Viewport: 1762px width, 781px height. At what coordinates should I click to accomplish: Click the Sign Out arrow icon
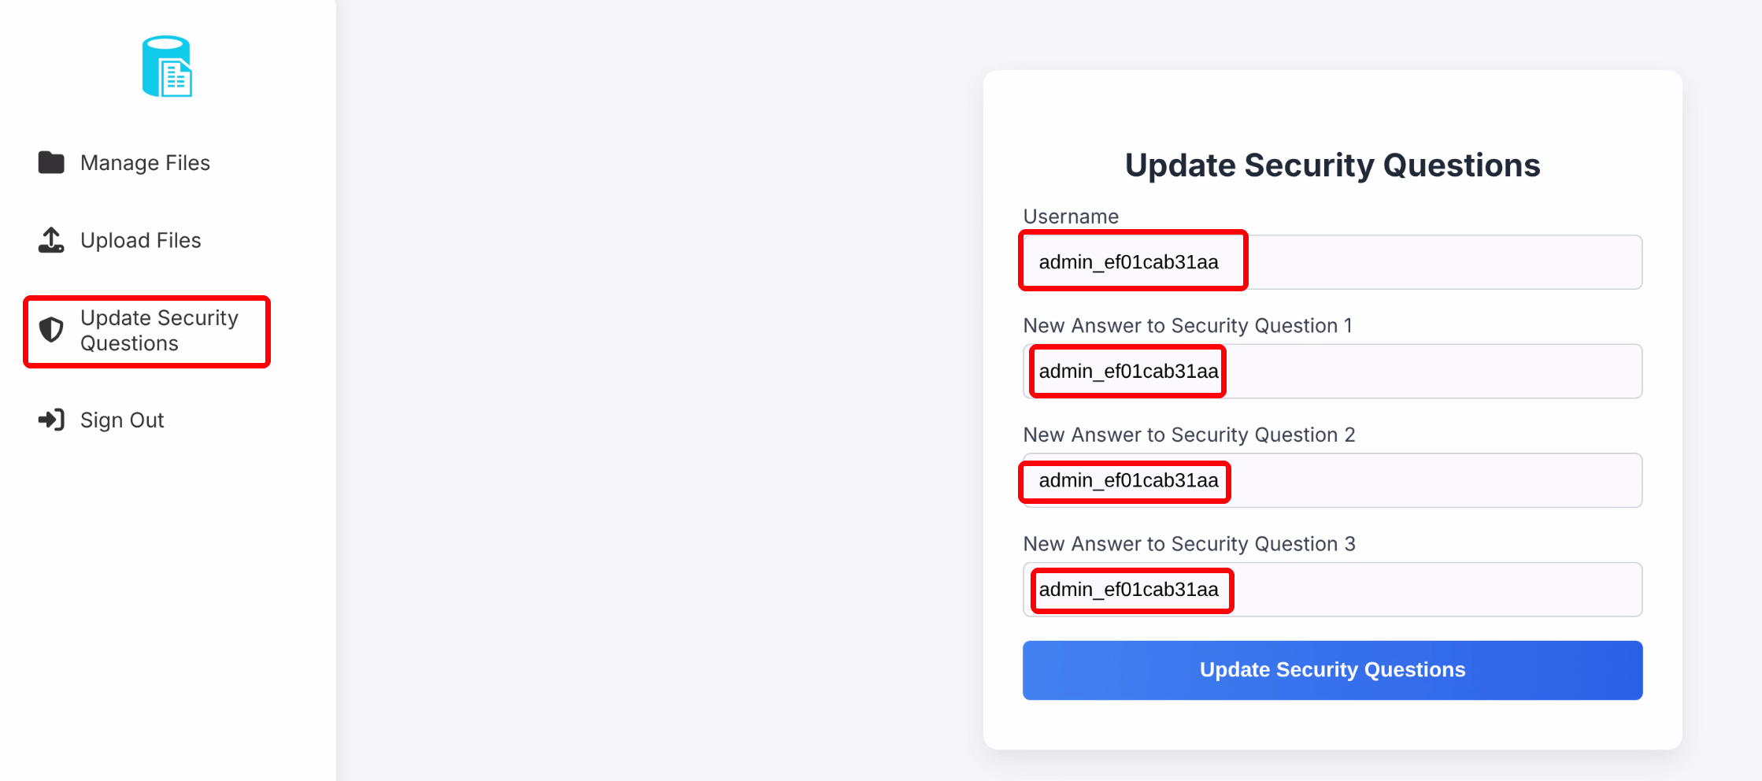click(52, 420)
